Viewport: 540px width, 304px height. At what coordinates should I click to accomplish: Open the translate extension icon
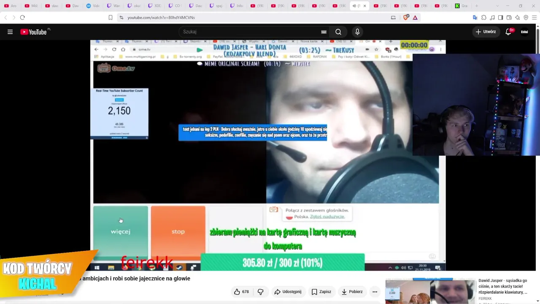(475, 17)
